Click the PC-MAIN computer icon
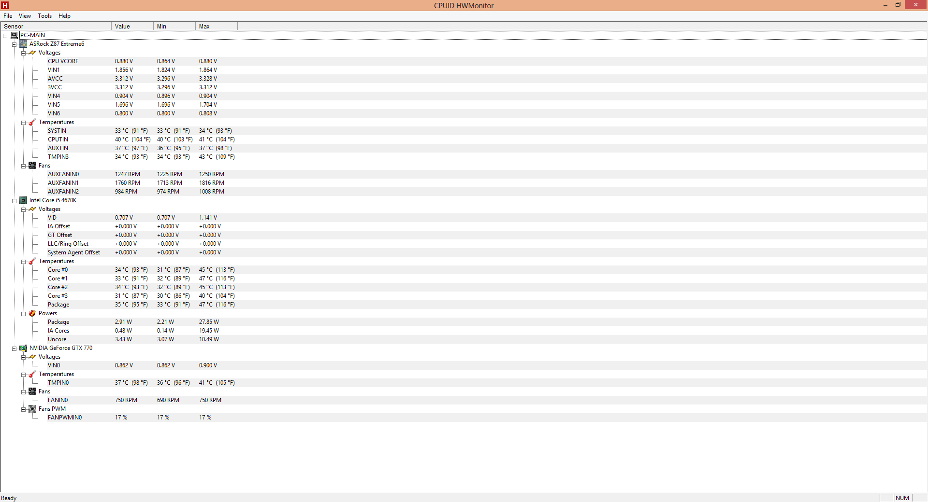Viewport: 928px width, 502px height. 14,35
